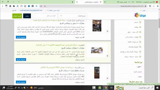Open the Chrome three-dot menu
Viewport: 160px width, 90px height.
[x=2, y=6]
